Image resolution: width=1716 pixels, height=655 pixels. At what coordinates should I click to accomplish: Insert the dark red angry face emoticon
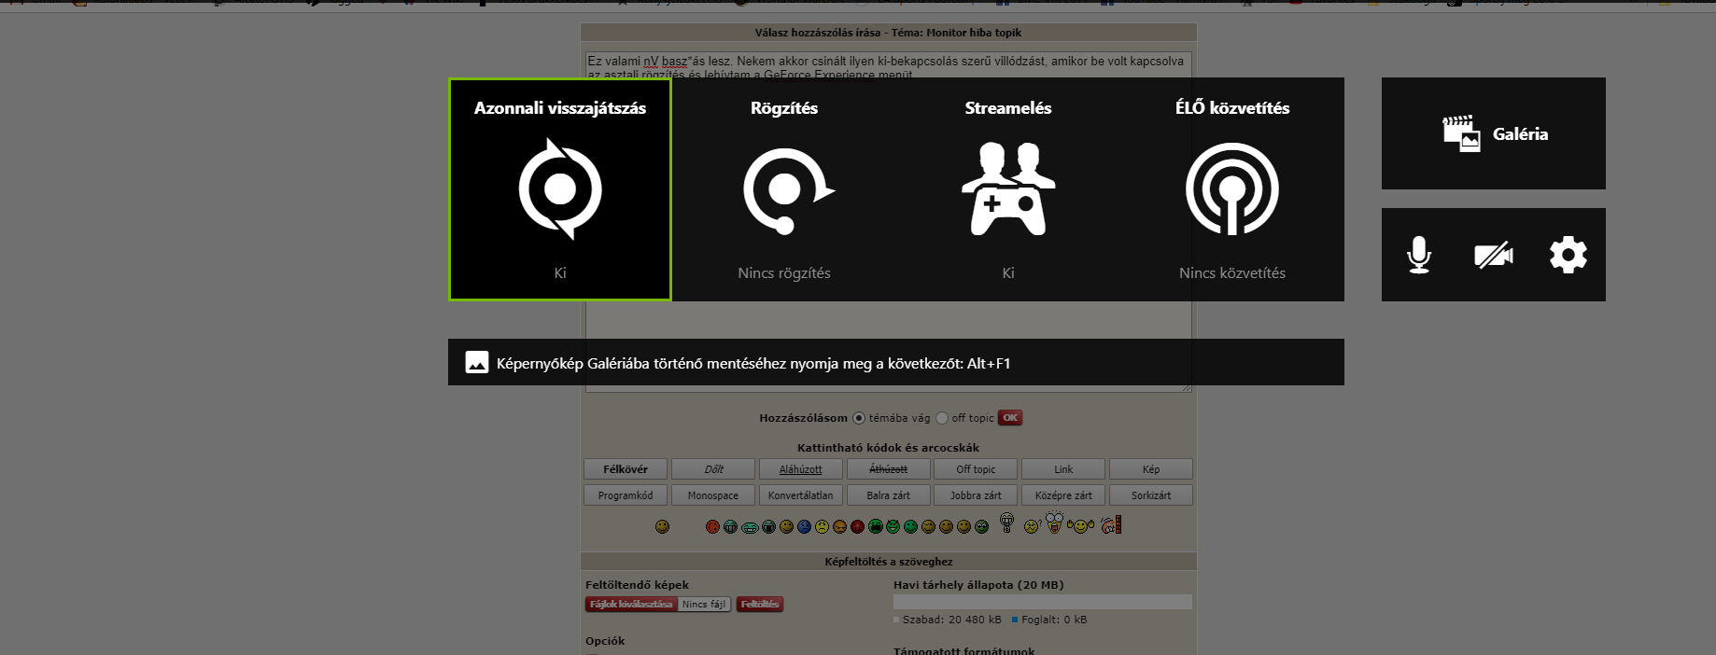[857, 526]
